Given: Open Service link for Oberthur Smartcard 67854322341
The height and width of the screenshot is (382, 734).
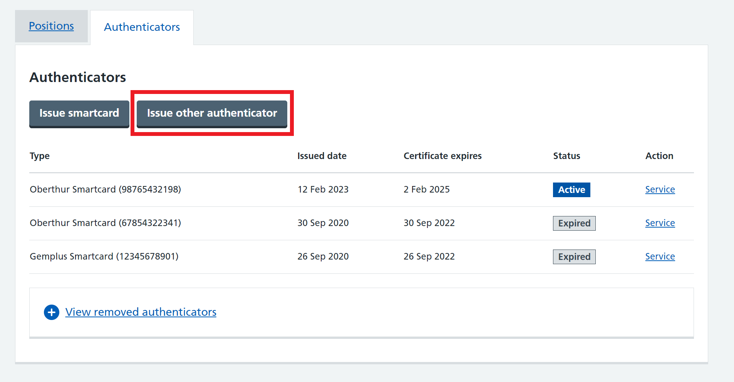Looking at the screenshot, I should point(660,223).
